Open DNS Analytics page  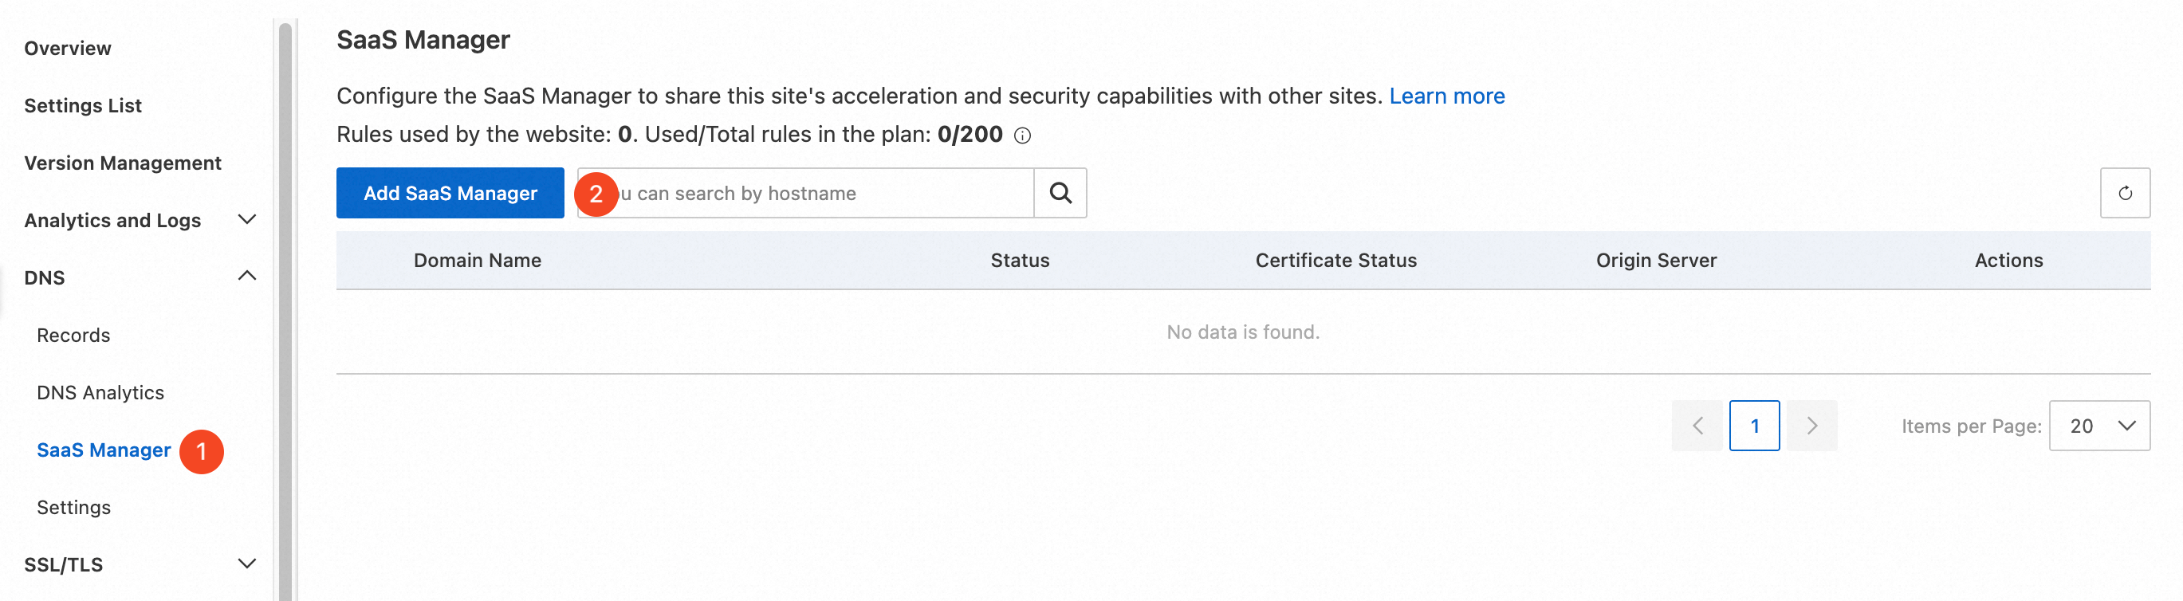point(100,392)
